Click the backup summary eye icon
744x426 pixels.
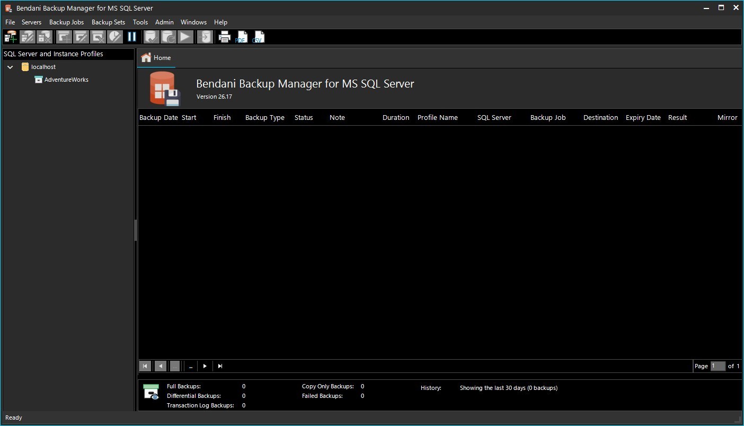(151, 392)
